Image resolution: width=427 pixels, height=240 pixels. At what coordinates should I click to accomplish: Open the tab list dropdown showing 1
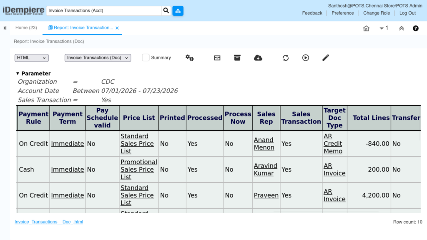384,28
